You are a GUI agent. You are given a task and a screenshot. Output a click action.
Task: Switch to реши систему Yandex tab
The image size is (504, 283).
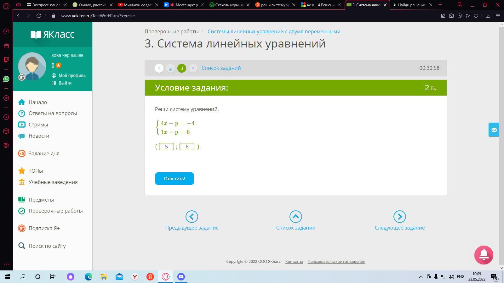[x=275, y=5]
